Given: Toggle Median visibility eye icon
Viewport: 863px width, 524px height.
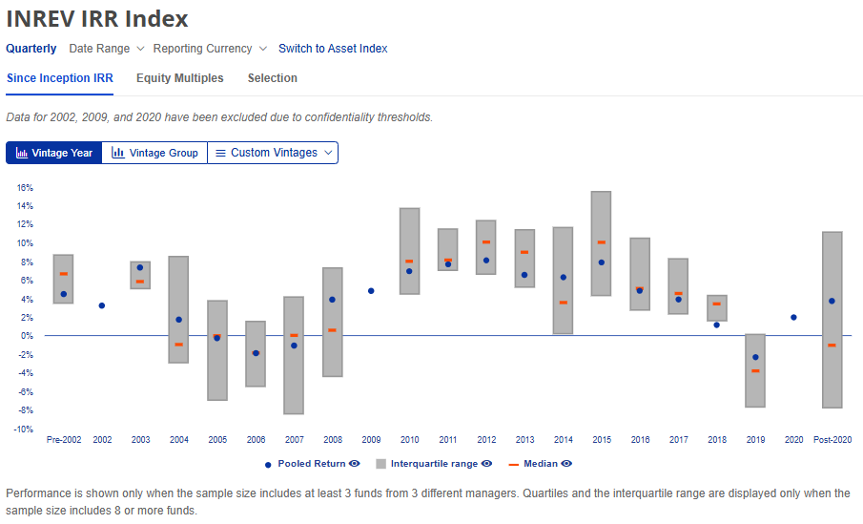Looking at the screenshot, I should click(566, 464).
